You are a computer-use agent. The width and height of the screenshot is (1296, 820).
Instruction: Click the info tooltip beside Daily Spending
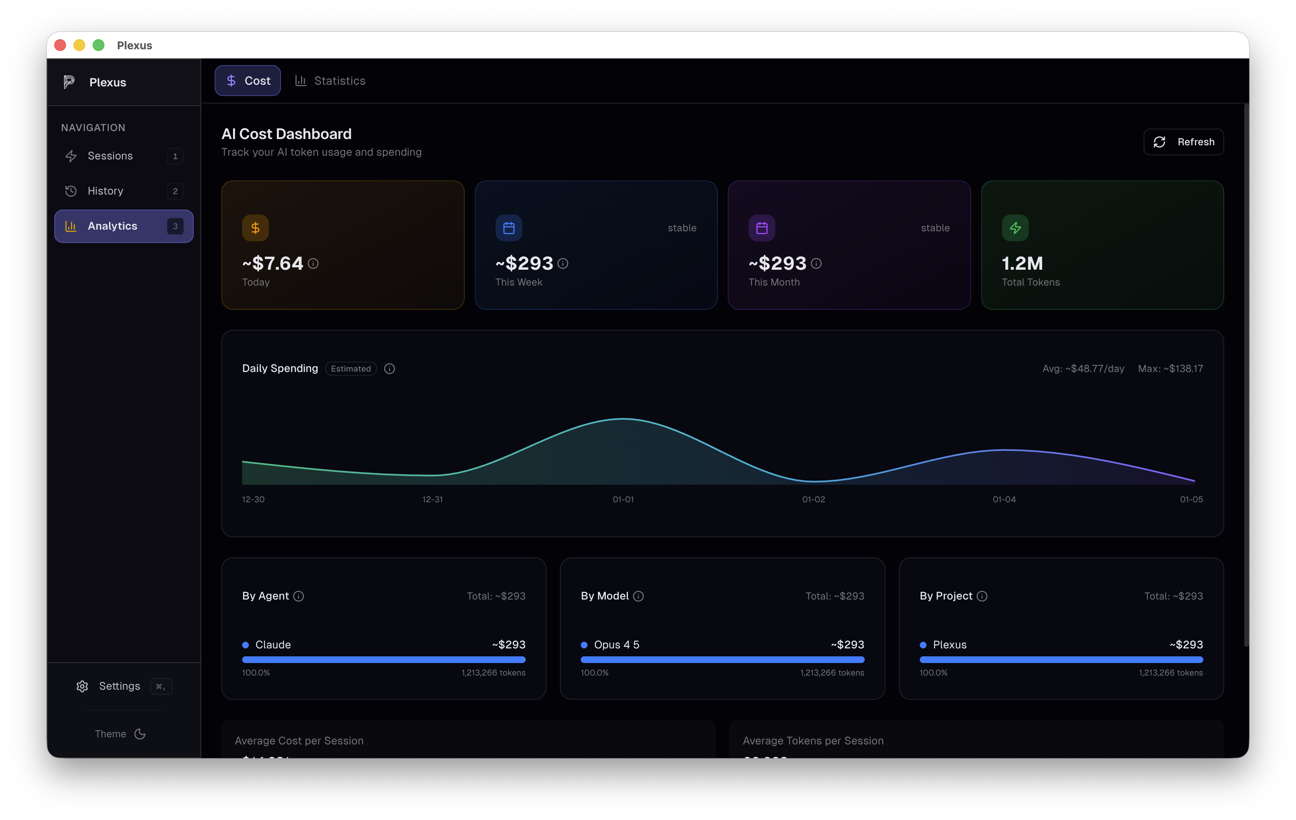[x=390, y=369]
